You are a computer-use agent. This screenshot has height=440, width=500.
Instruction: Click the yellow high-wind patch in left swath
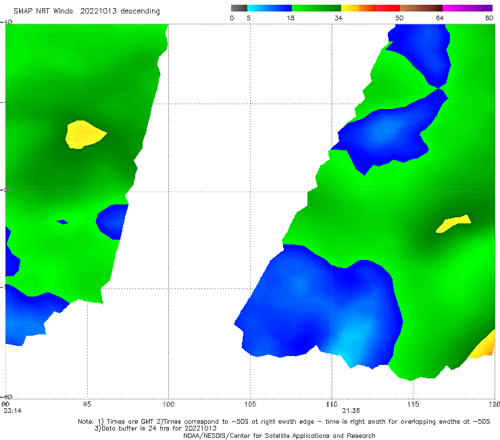click(84, 135)
